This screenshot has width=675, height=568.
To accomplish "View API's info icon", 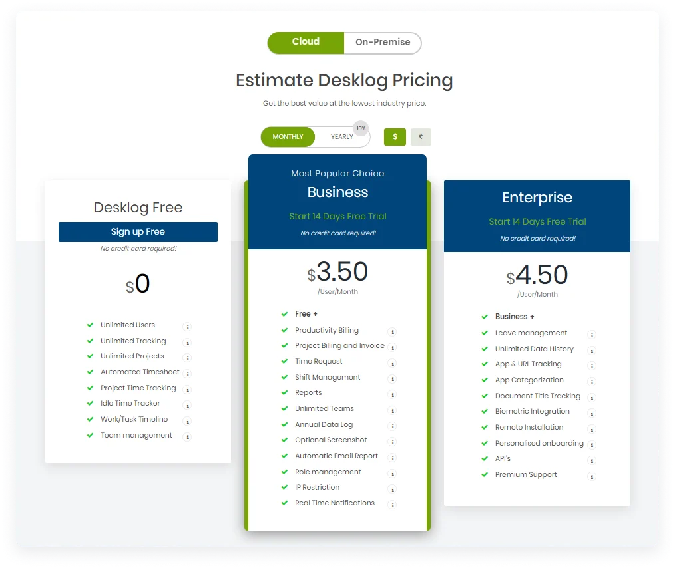I will (x=592, y=460).
